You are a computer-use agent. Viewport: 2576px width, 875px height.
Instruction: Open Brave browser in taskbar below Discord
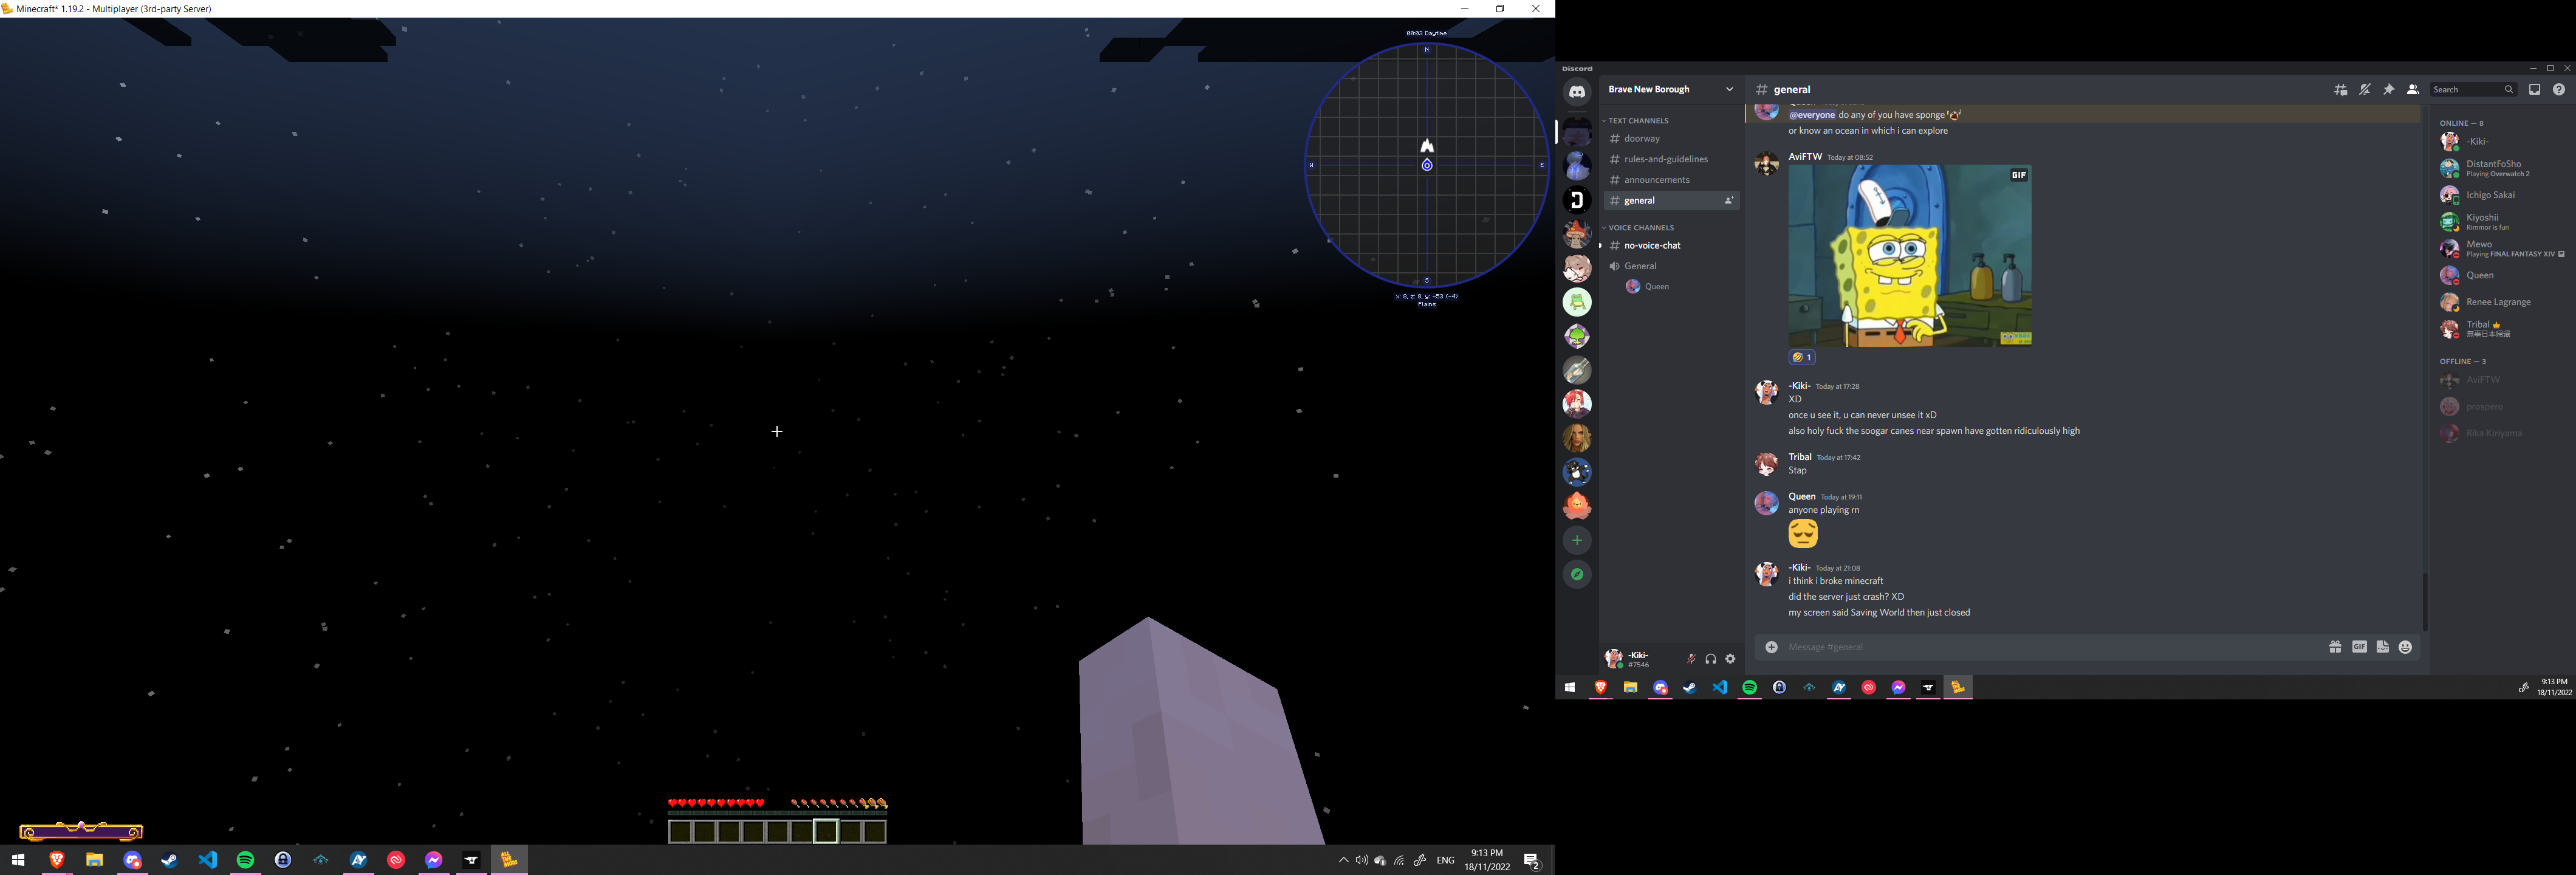(x=1600, y=688)
